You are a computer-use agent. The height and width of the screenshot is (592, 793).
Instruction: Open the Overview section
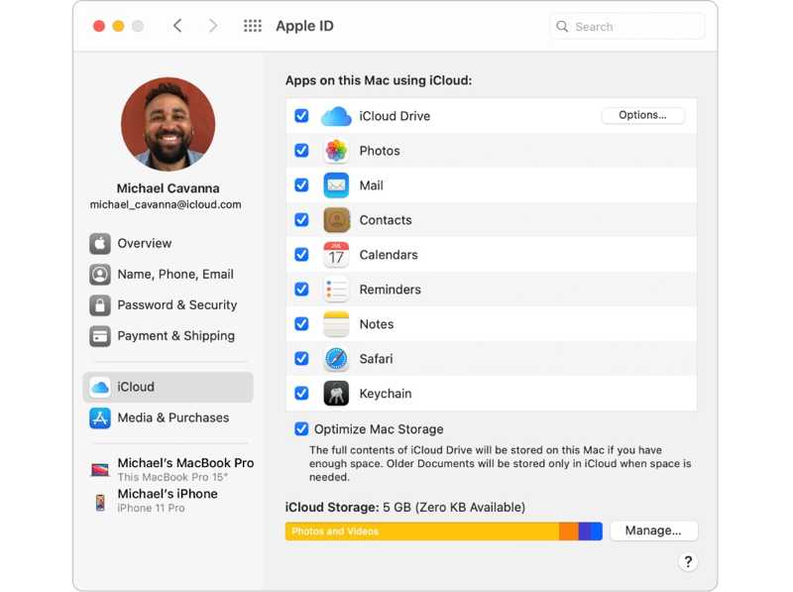pos(168,244)
